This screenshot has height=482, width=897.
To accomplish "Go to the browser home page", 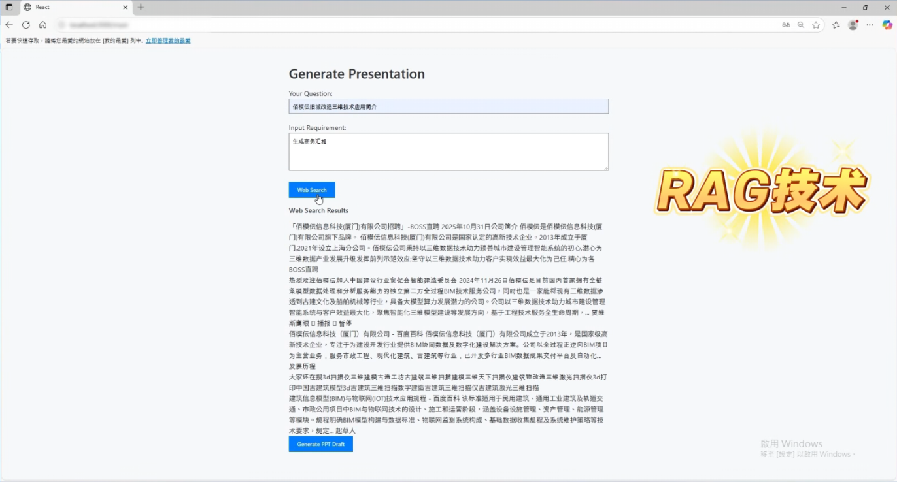I will click(x=42, y=25).
